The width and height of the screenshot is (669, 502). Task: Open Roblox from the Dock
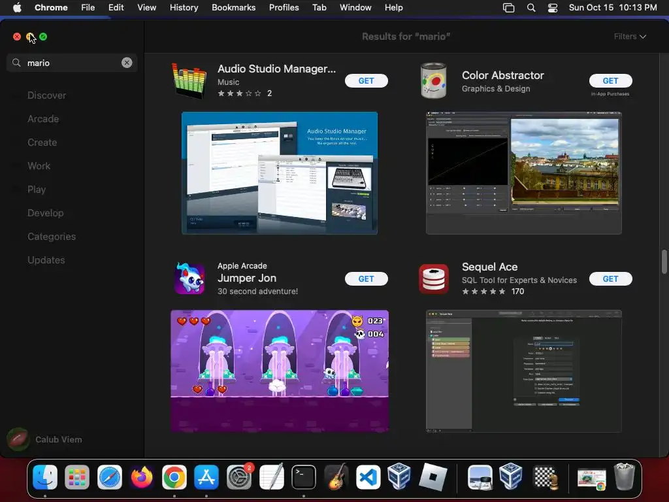click(433, 477)
